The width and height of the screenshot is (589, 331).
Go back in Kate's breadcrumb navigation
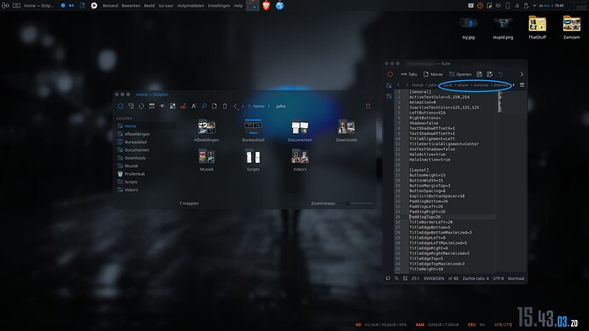(399, 85)
